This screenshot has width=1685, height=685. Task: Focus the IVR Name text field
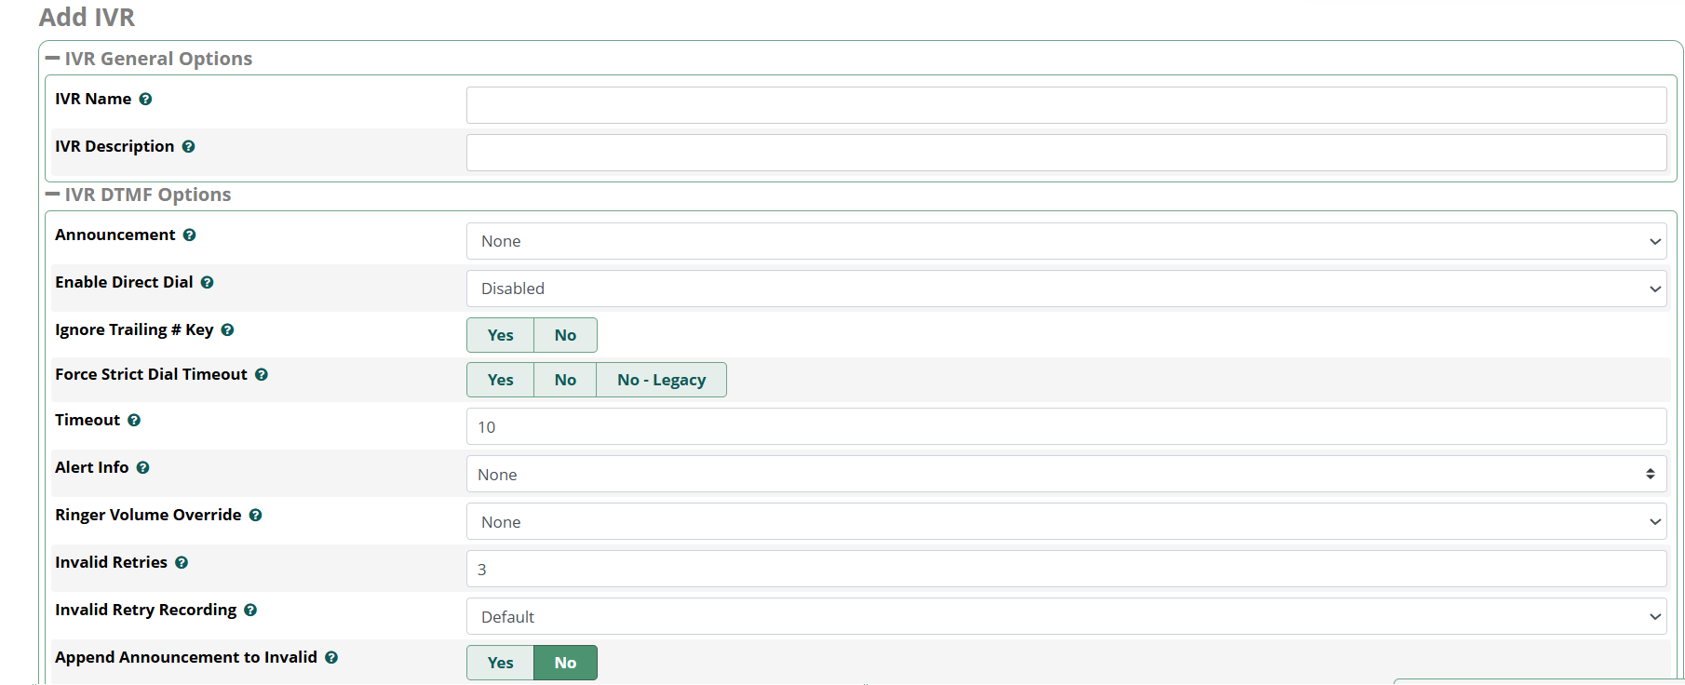pyautogui.click(x=1066, y=105)
